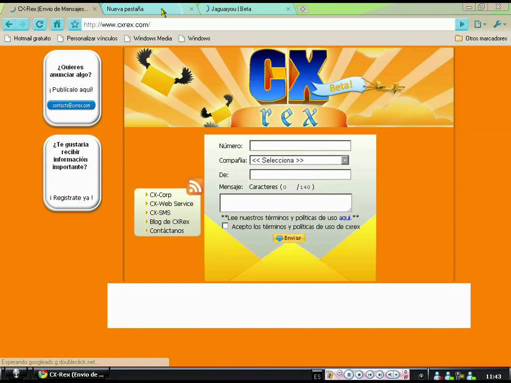Image resolution: width=511 pixels, height=383 pixels.
Task: Pause playback in the media player toolbar
Action: point(349,375)
